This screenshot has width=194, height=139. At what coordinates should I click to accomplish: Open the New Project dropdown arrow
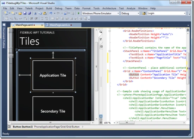point(10,13)
